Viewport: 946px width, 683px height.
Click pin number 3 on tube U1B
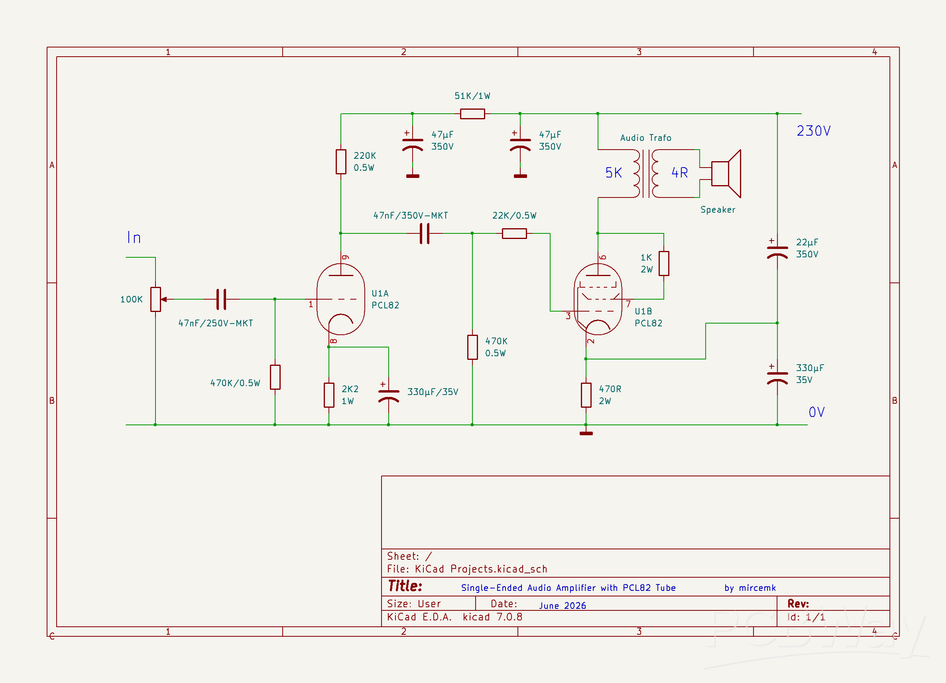[568, 316]
